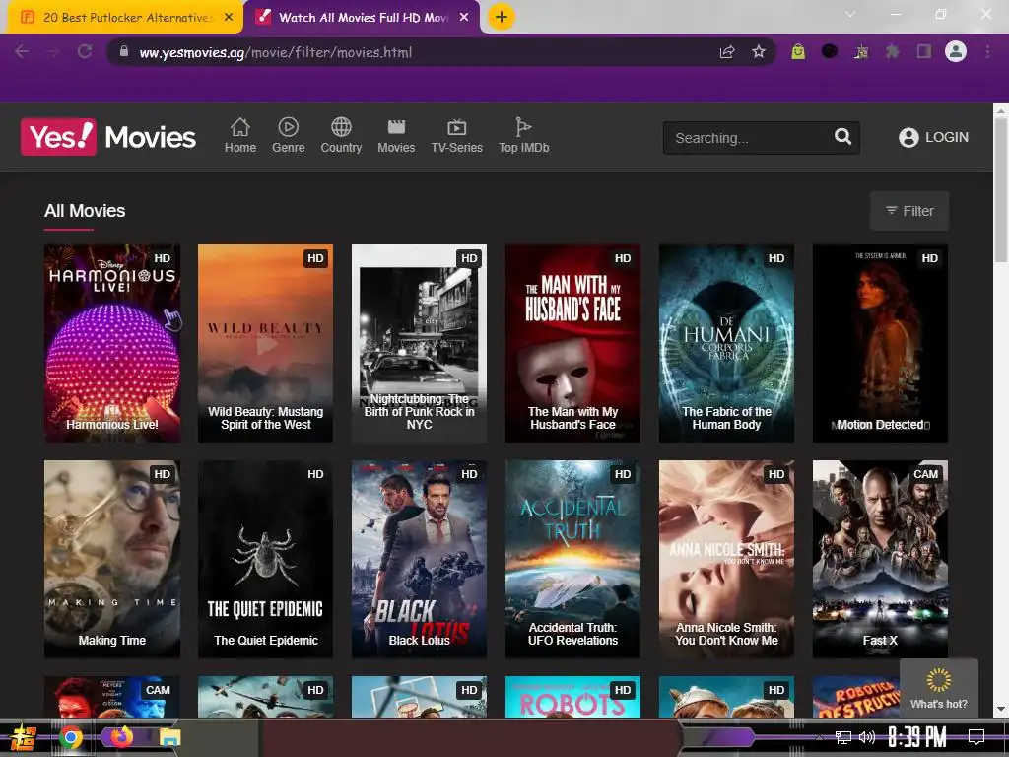Open the Chrome three-dot menu
The image size is (1009, 757).
987,51
